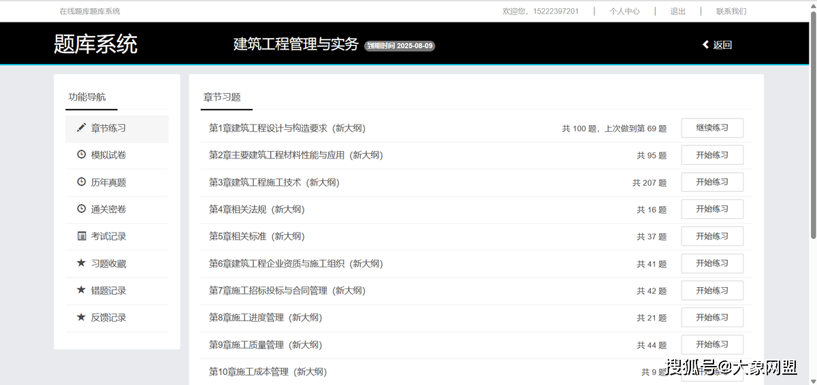This screenshot has height=385, width=817.
Task: Click the pencil icon beside 章节练习
Action: coord(81,128)
